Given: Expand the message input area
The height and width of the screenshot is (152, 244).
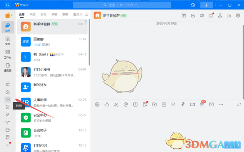Looking at the screenshot, I should point(239,105).
